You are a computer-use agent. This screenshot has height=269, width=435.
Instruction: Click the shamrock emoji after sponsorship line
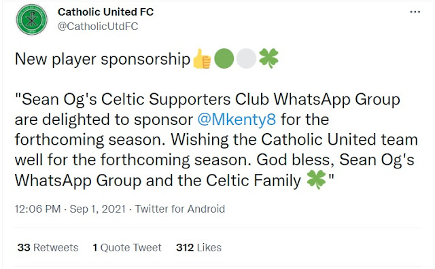[x=268, y=58]
